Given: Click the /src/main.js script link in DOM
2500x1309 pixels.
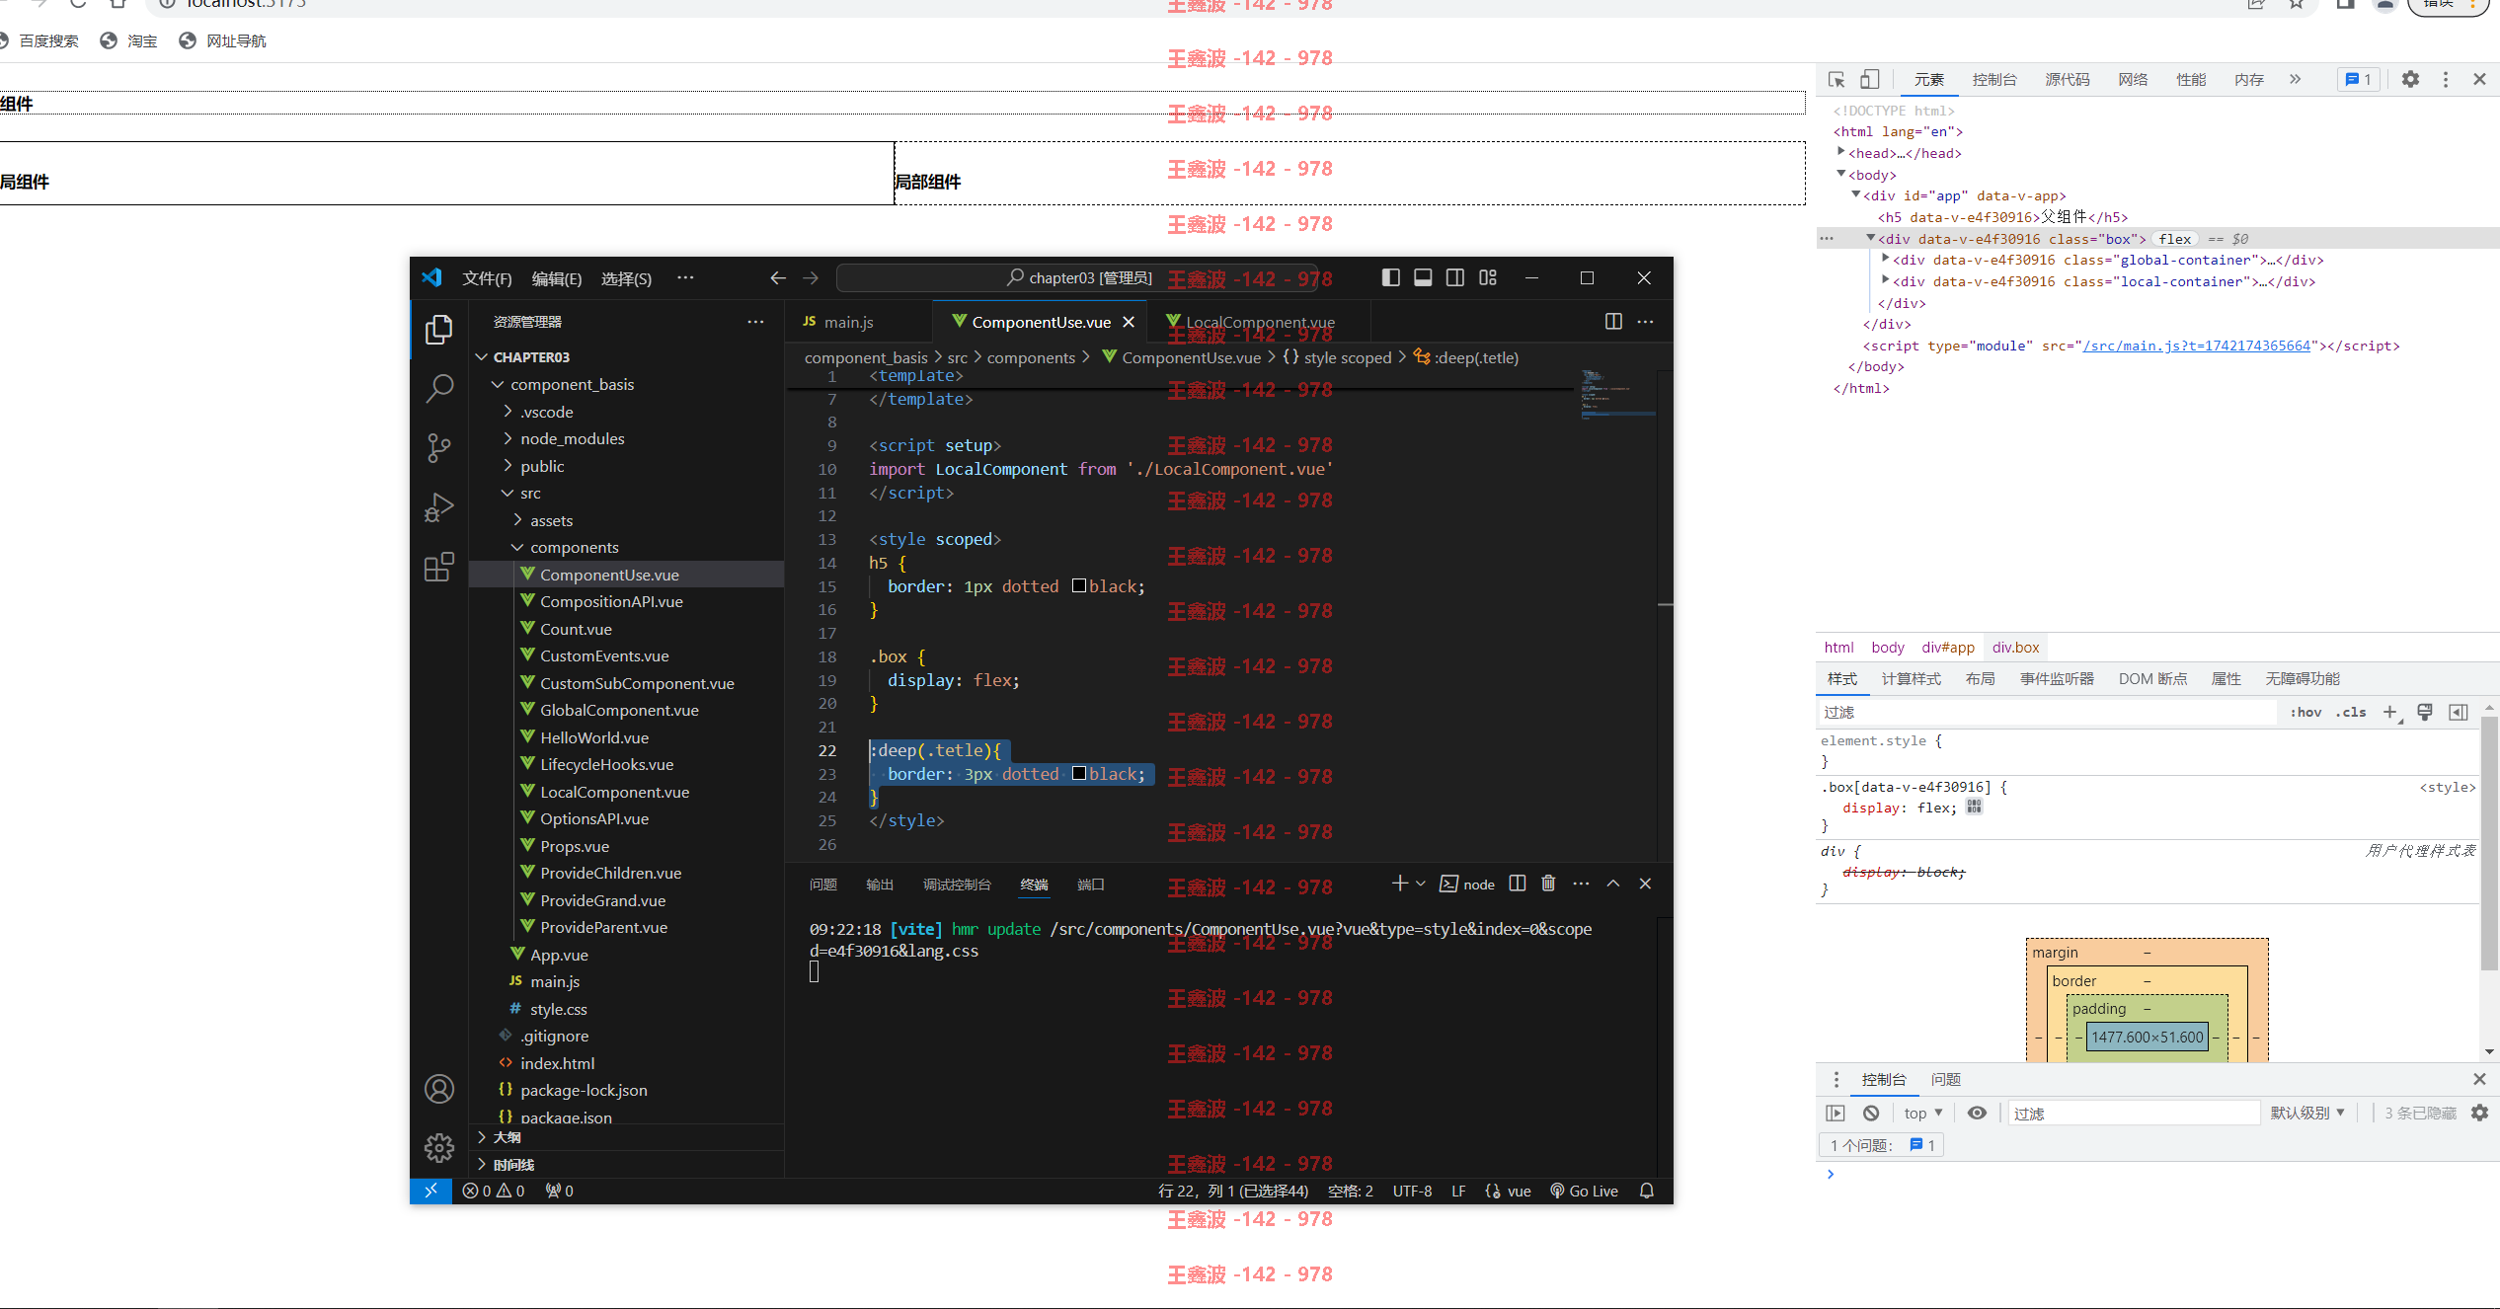Looking at the screenshot, I should pos(2197,346).
